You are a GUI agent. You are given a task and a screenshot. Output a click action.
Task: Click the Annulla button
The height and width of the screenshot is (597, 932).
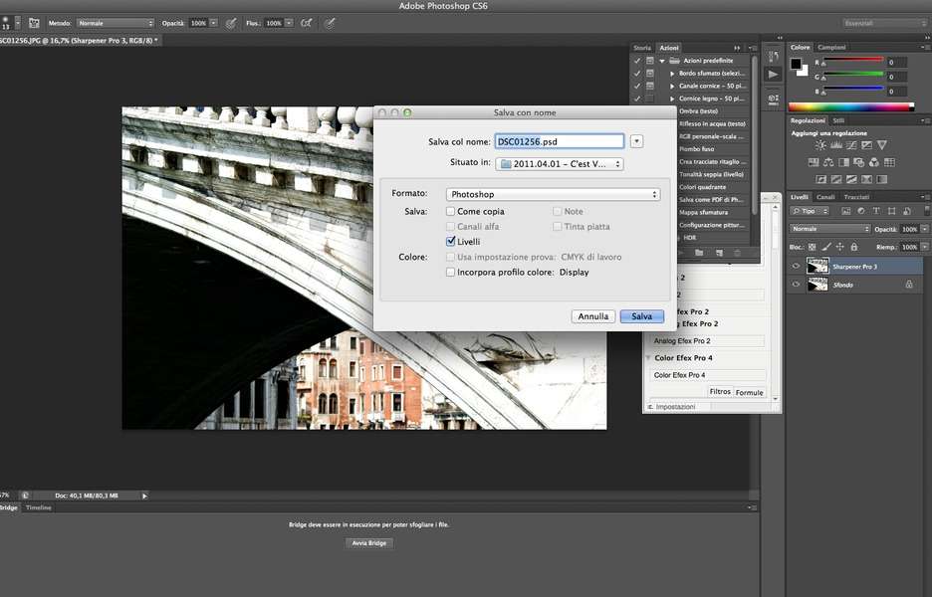coord(593,316)
